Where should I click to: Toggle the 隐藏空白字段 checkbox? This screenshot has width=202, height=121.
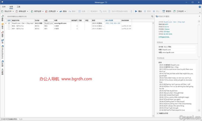158,113
